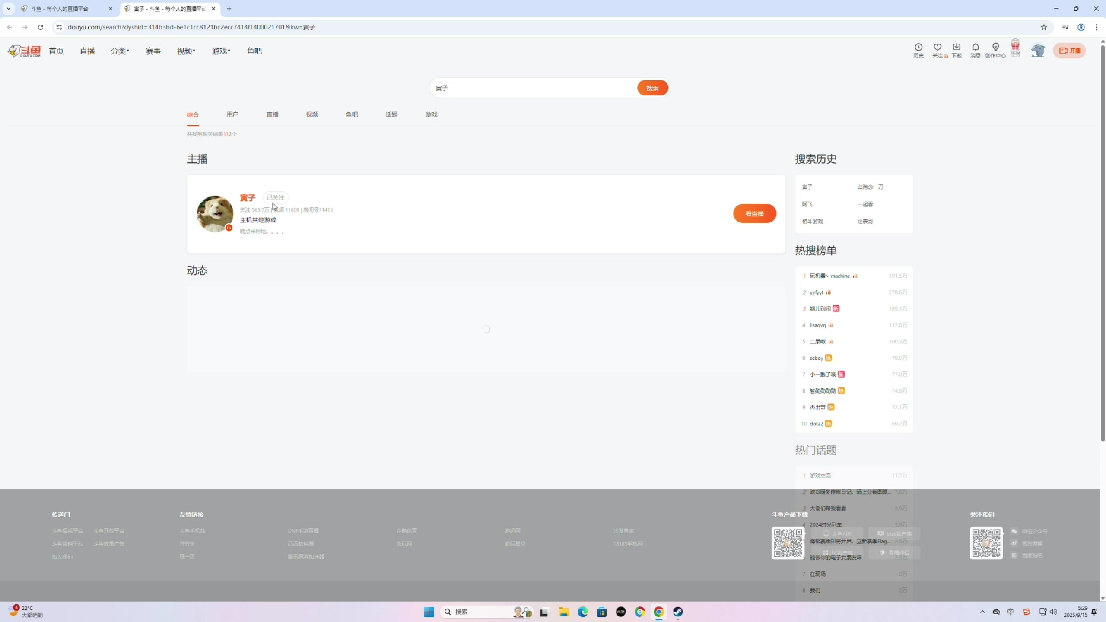Click 归海念一刀 in search history
The width and height of the screenshot is (1106, 622).
click(x=870, y=187)
